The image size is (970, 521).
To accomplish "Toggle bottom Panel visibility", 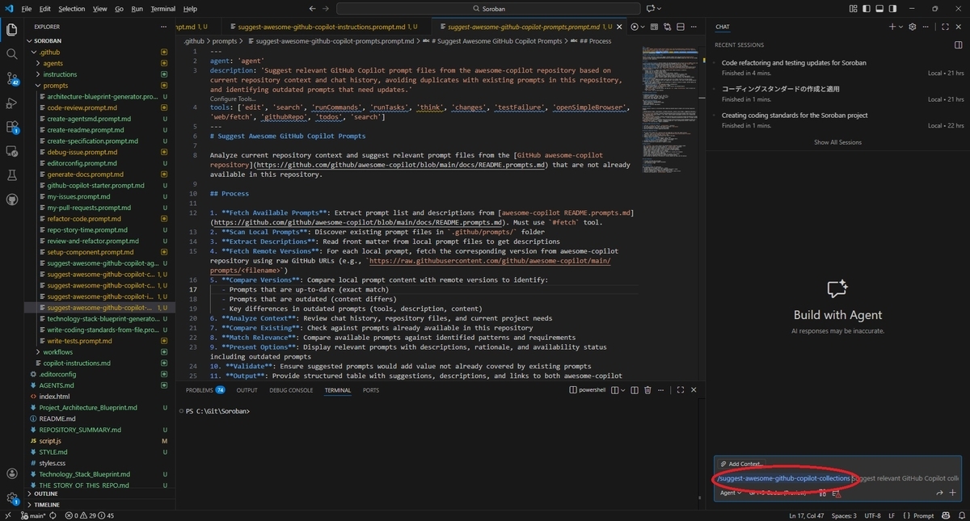I will pyautogui.click(x=879, y=9).
